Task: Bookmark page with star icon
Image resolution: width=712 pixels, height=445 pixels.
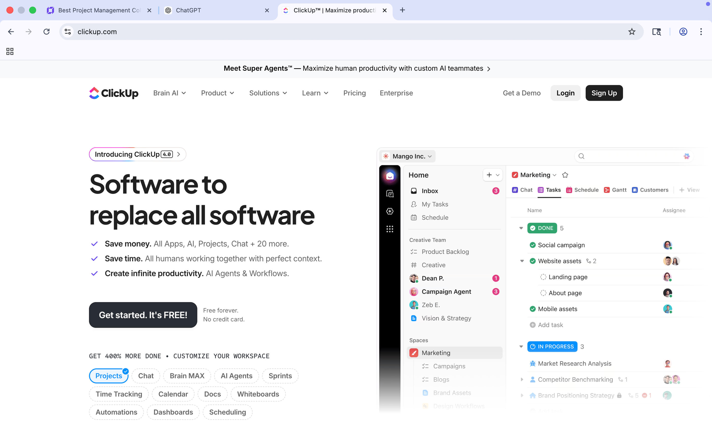Action: pos(631,32)
